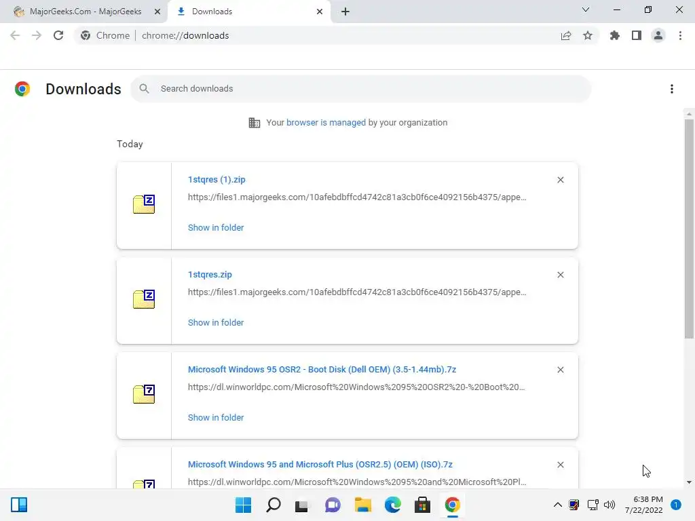Image resolution: width=695 pixels, height=521 pixels.
Task: Click the scrollbar up arrow
Action: tap(689, 114)
